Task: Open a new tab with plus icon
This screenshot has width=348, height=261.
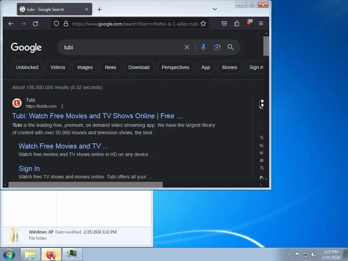Action: 100,9
